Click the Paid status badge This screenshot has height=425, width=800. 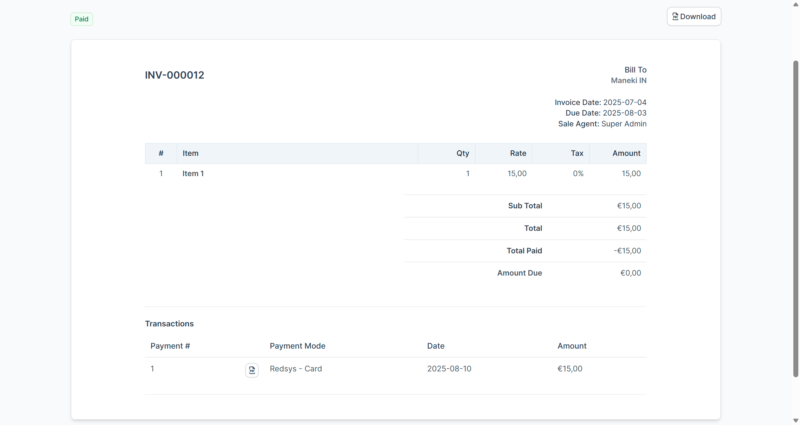[81, 19]
